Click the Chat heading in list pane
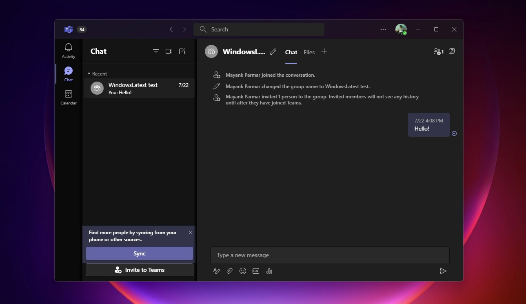Screen dimensions: 526x304 click(98, 51)
